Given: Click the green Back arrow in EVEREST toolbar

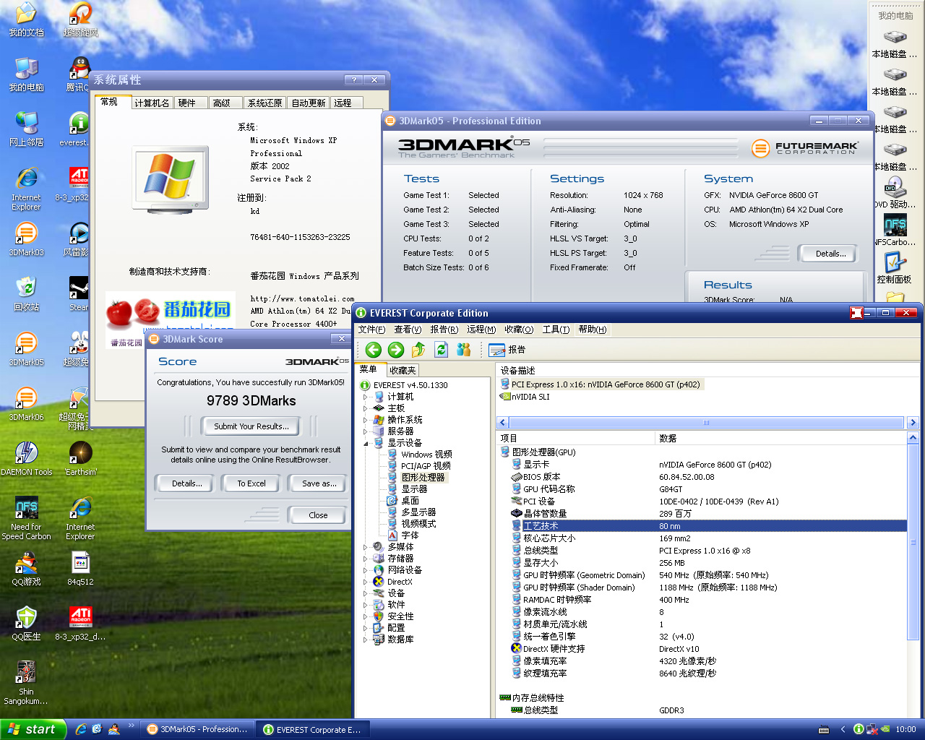Looking at the screenshot, I should pos(373,350).
